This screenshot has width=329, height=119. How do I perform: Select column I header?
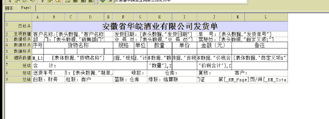[x=184, y=17]
